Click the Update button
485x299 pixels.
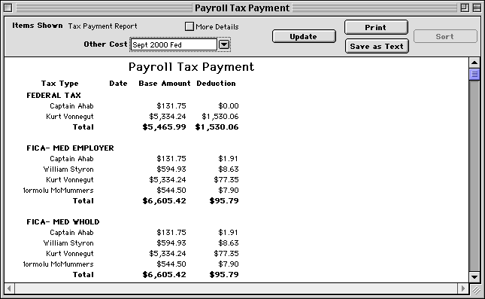click(x=304, y=36)
